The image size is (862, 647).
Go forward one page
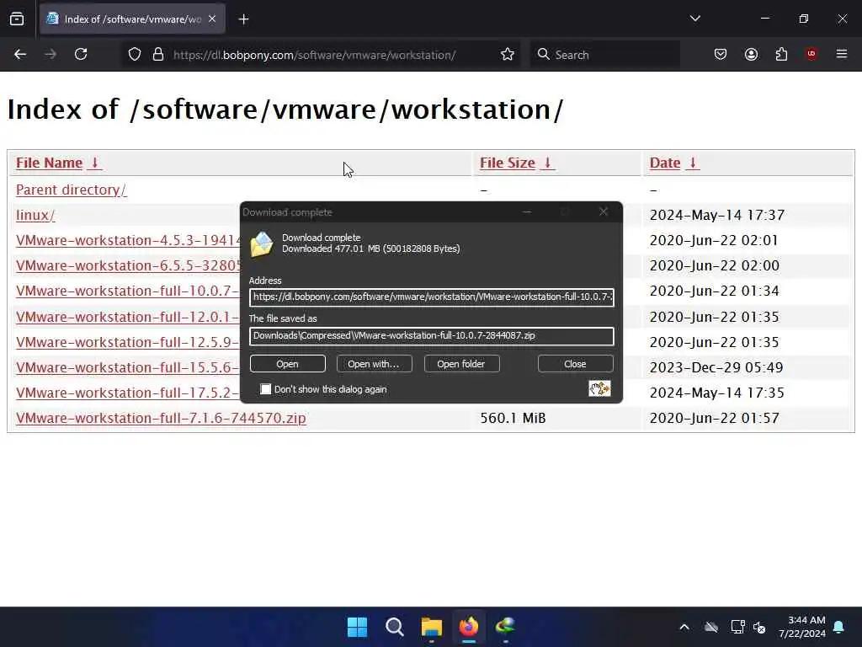51,54
